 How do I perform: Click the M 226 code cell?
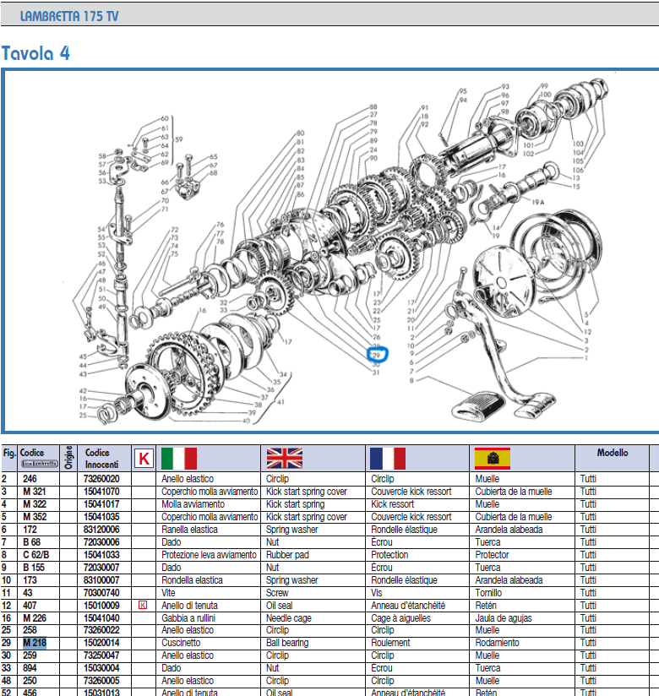(x=35, y=618)
